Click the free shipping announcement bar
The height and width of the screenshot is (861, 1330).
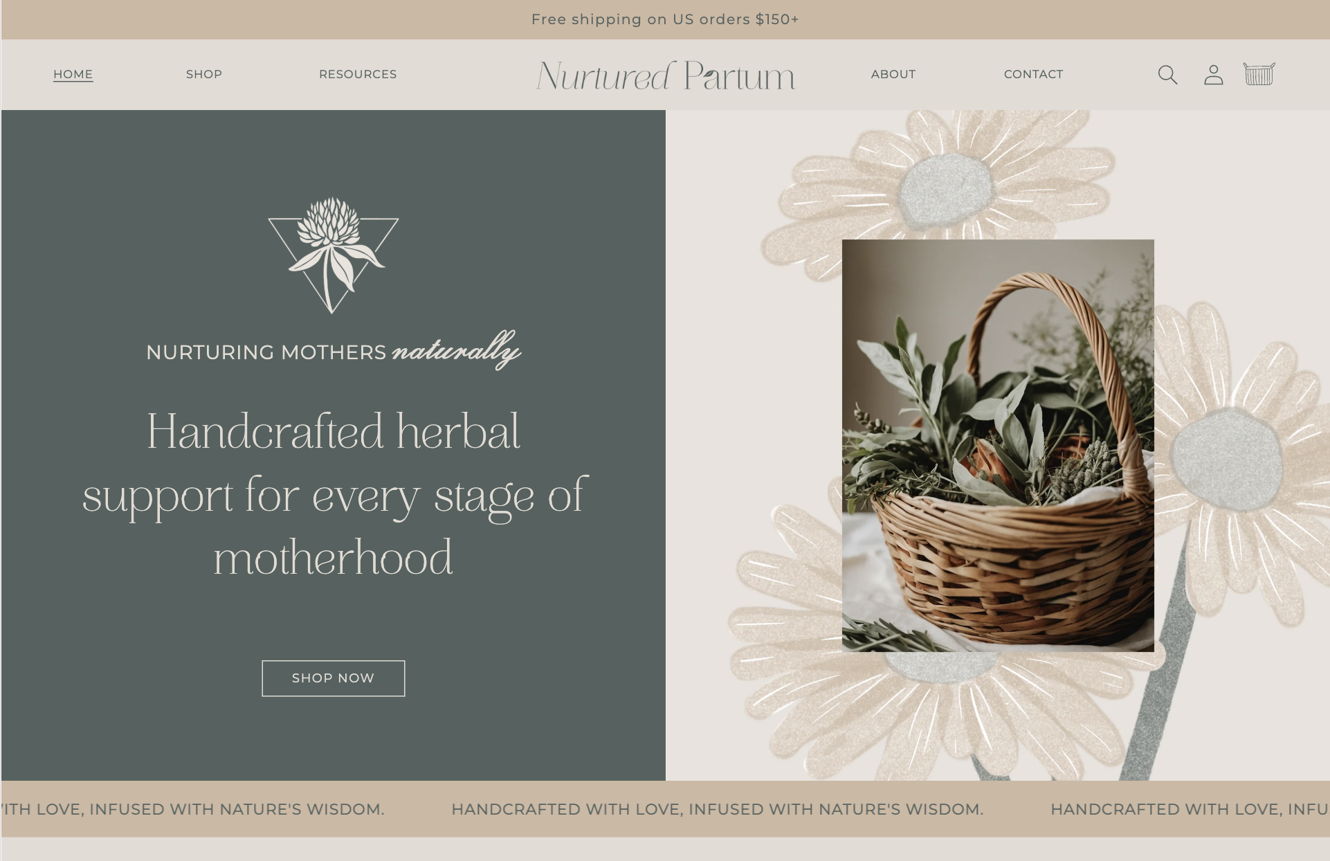665,19
